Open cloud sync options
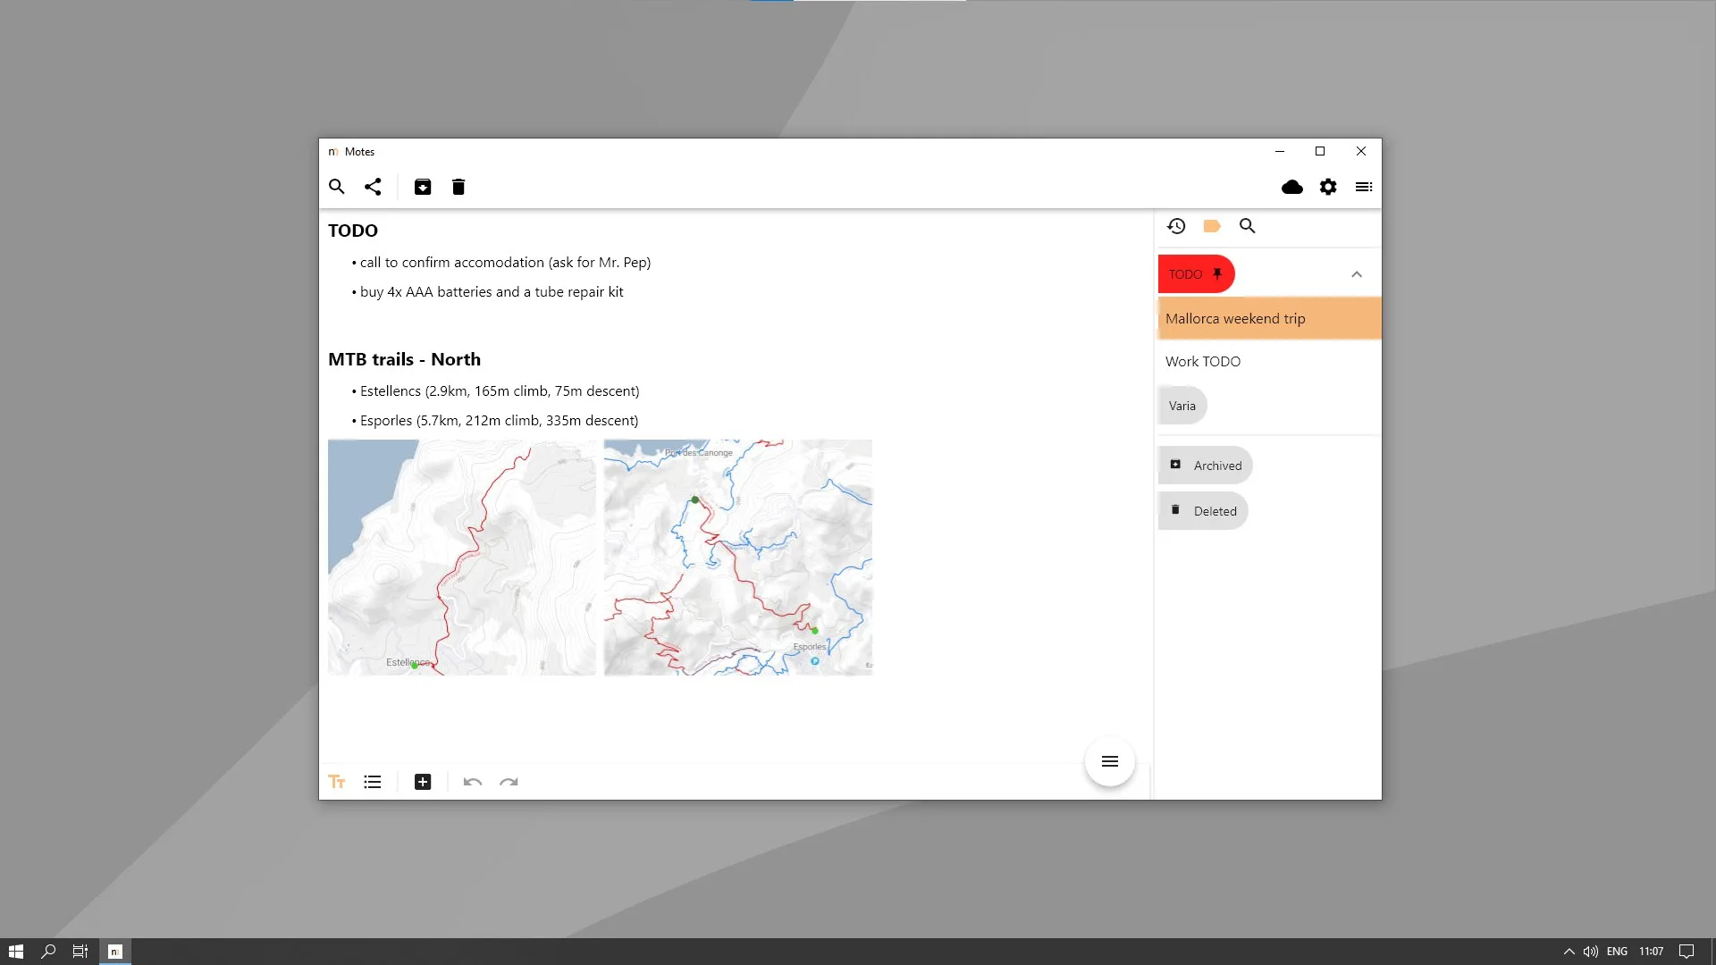The width and height of the screenshot is (1716, 965). pos(1292,187)
